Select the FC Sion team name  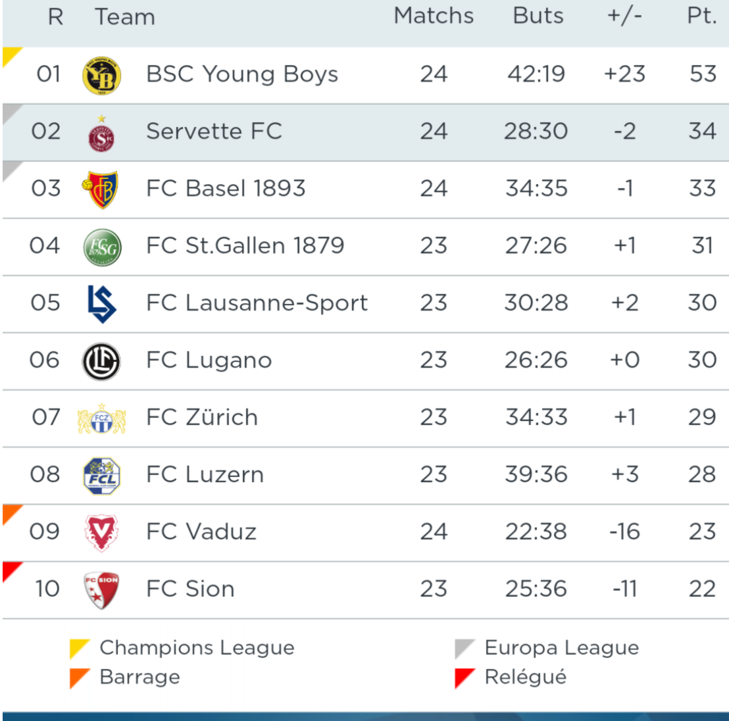pos(190,589)
